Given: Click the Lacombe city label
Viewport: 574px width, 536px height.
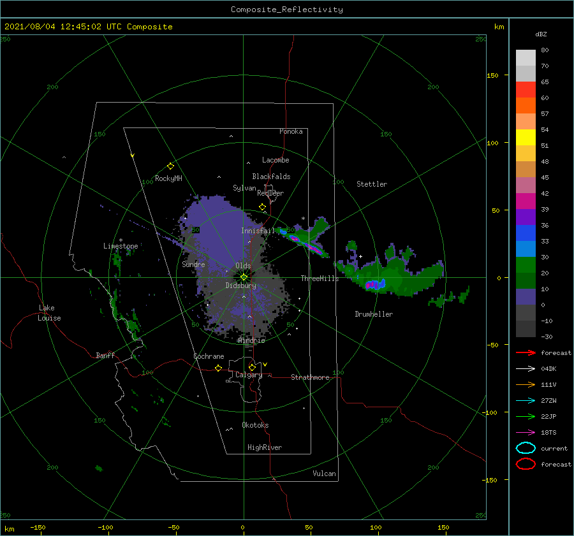Looking at the screenshot, I should tap(276, 160).
